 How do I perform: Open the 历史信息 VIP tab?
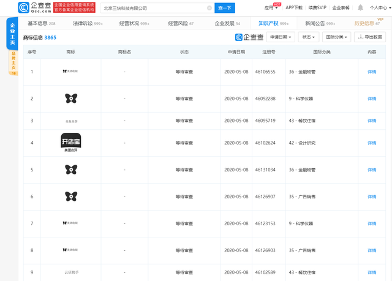point(367,23)
